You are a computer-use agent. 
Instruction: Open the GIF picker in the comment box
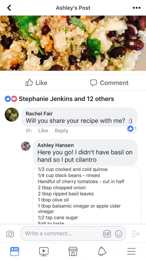pos(107,234)
